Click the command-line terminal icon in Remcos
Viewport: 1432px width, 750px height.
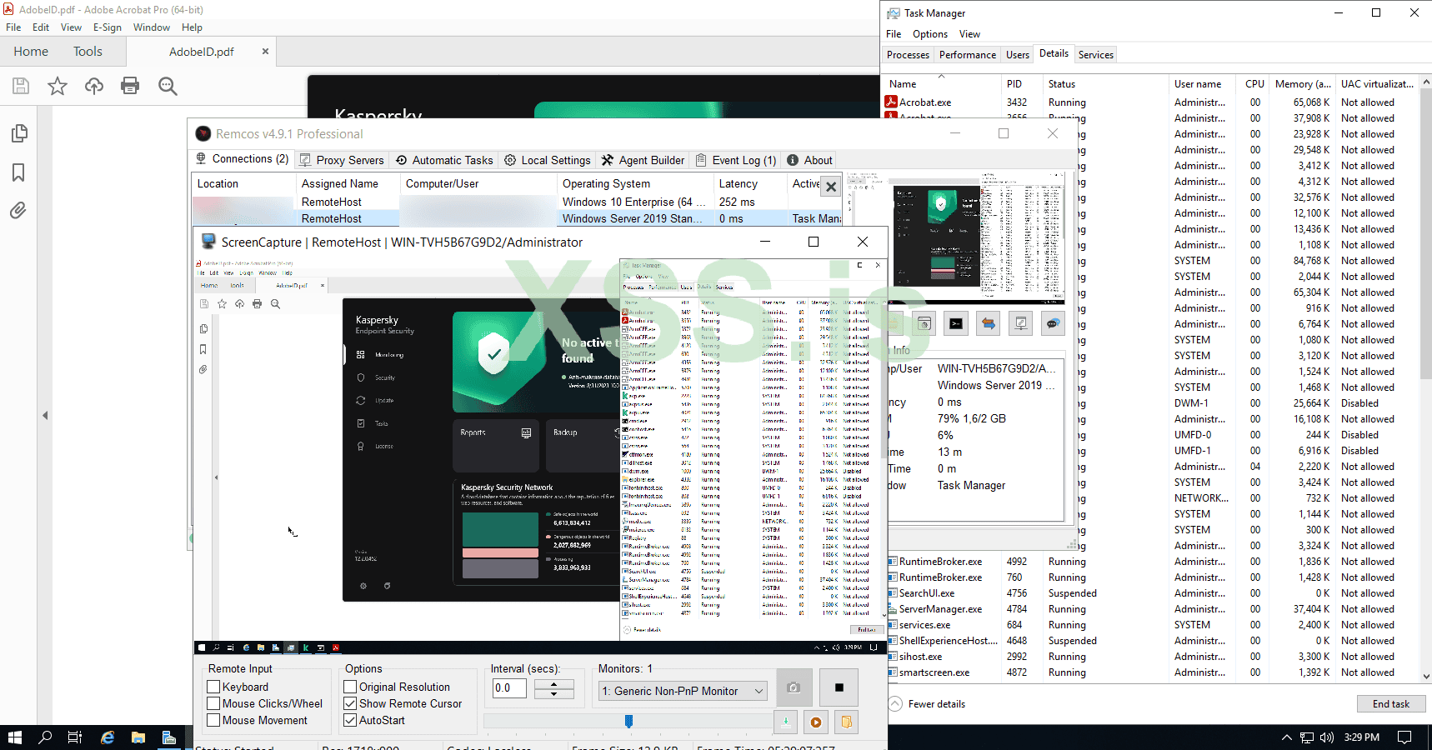(956, 323)
